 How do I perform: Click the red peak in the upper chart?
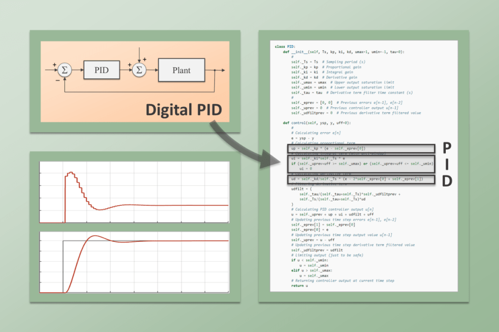click(71, 173)
